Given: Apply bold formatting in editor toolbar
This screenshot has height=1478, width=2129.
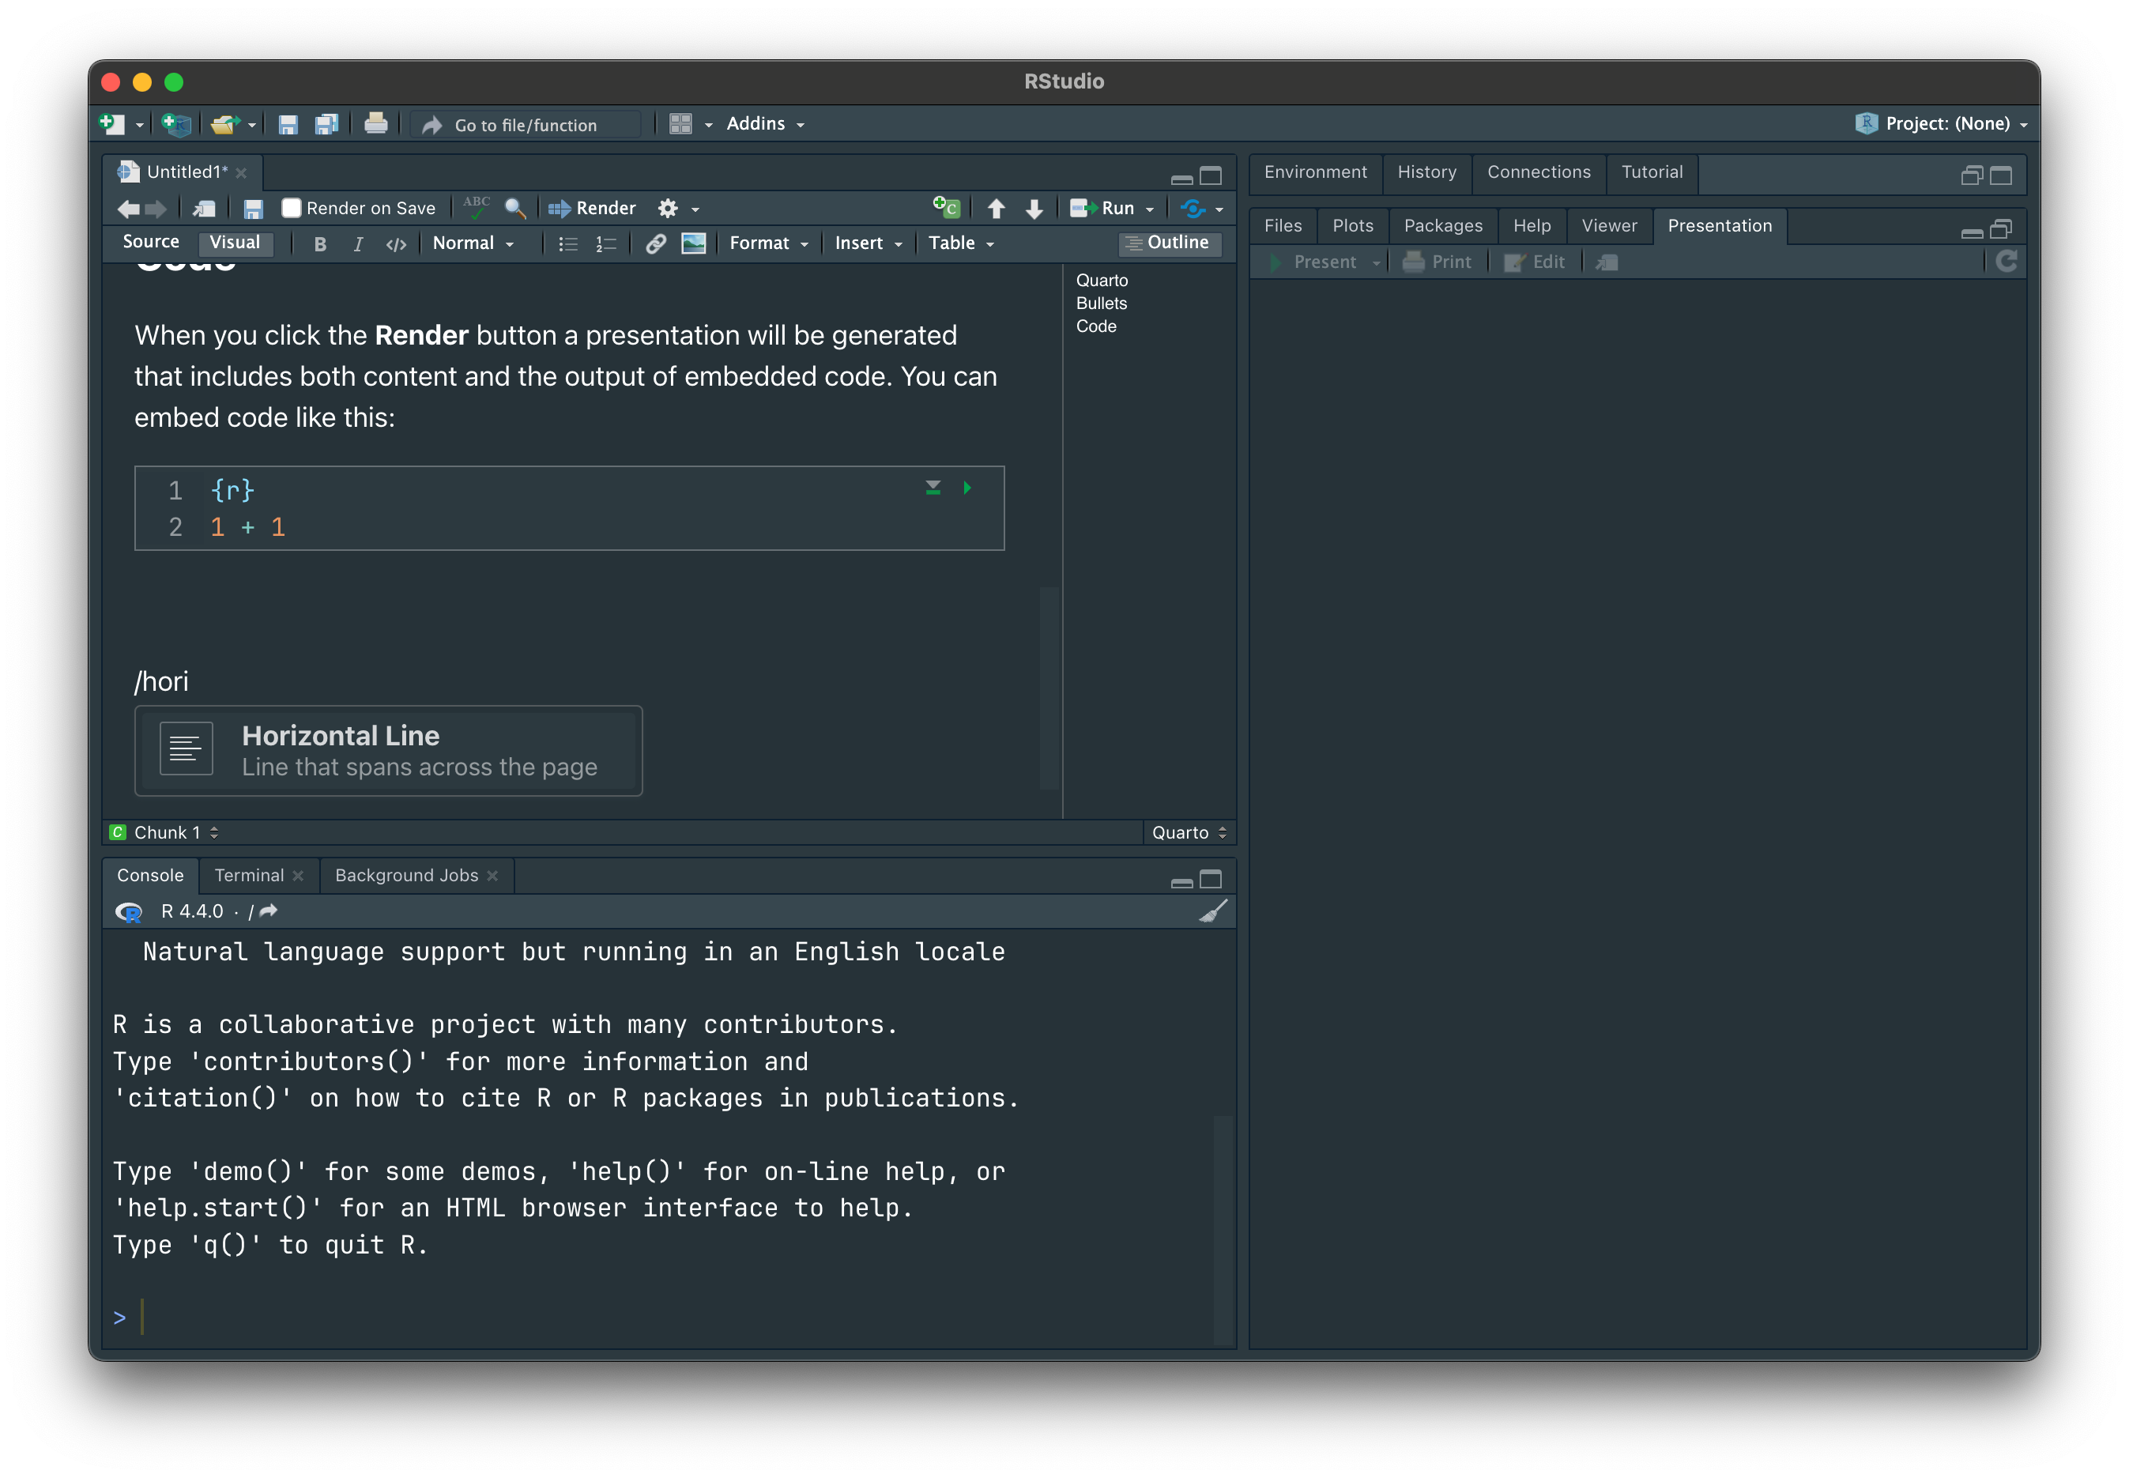Looking at the screenshot, I should (x=320, y=243).
